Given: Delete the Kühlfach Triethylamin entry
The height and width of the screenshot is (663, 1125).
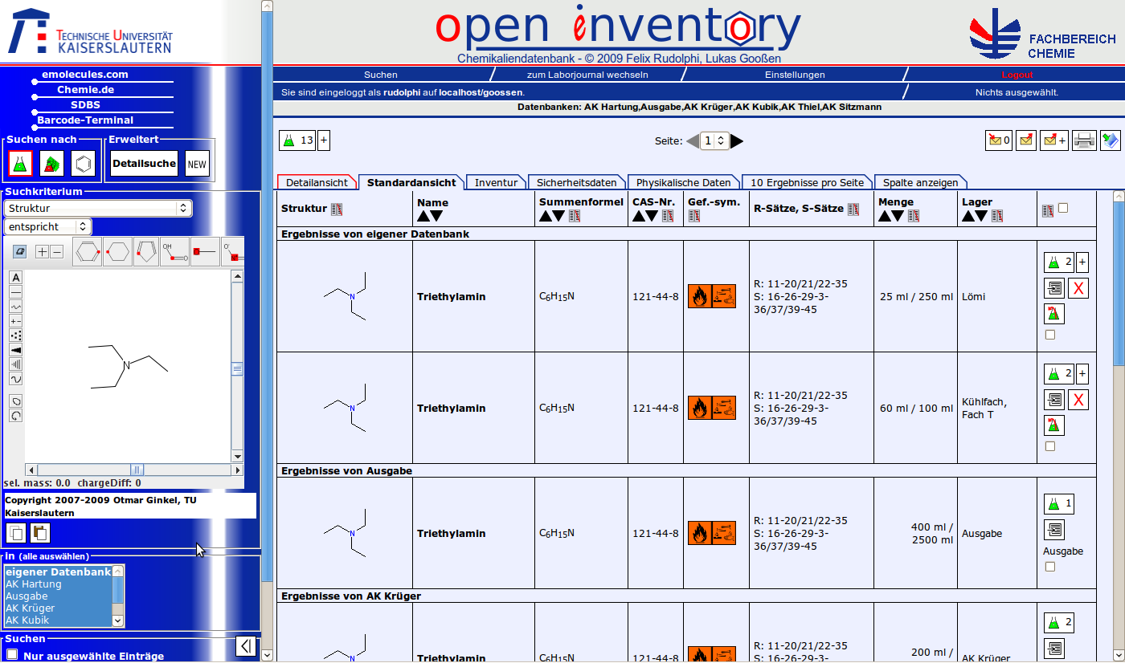Looking at the screenshot, I should click(1079, 400).
